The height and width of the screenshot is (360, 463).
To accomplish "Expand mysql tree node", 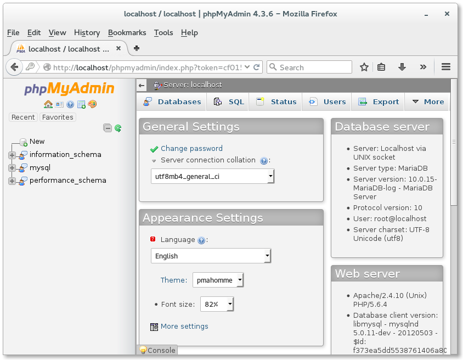I will [x=12, y=168].
